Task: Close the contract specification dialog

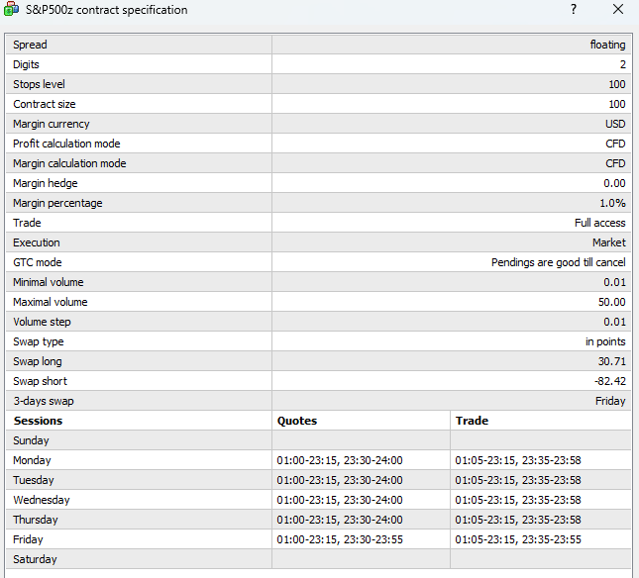Action: tap(618, 9)
